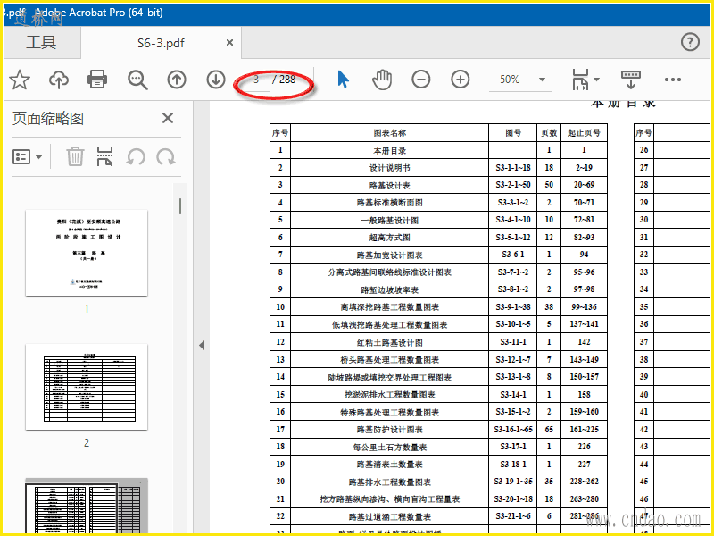Click figure number S3-16-1~65

513,430
